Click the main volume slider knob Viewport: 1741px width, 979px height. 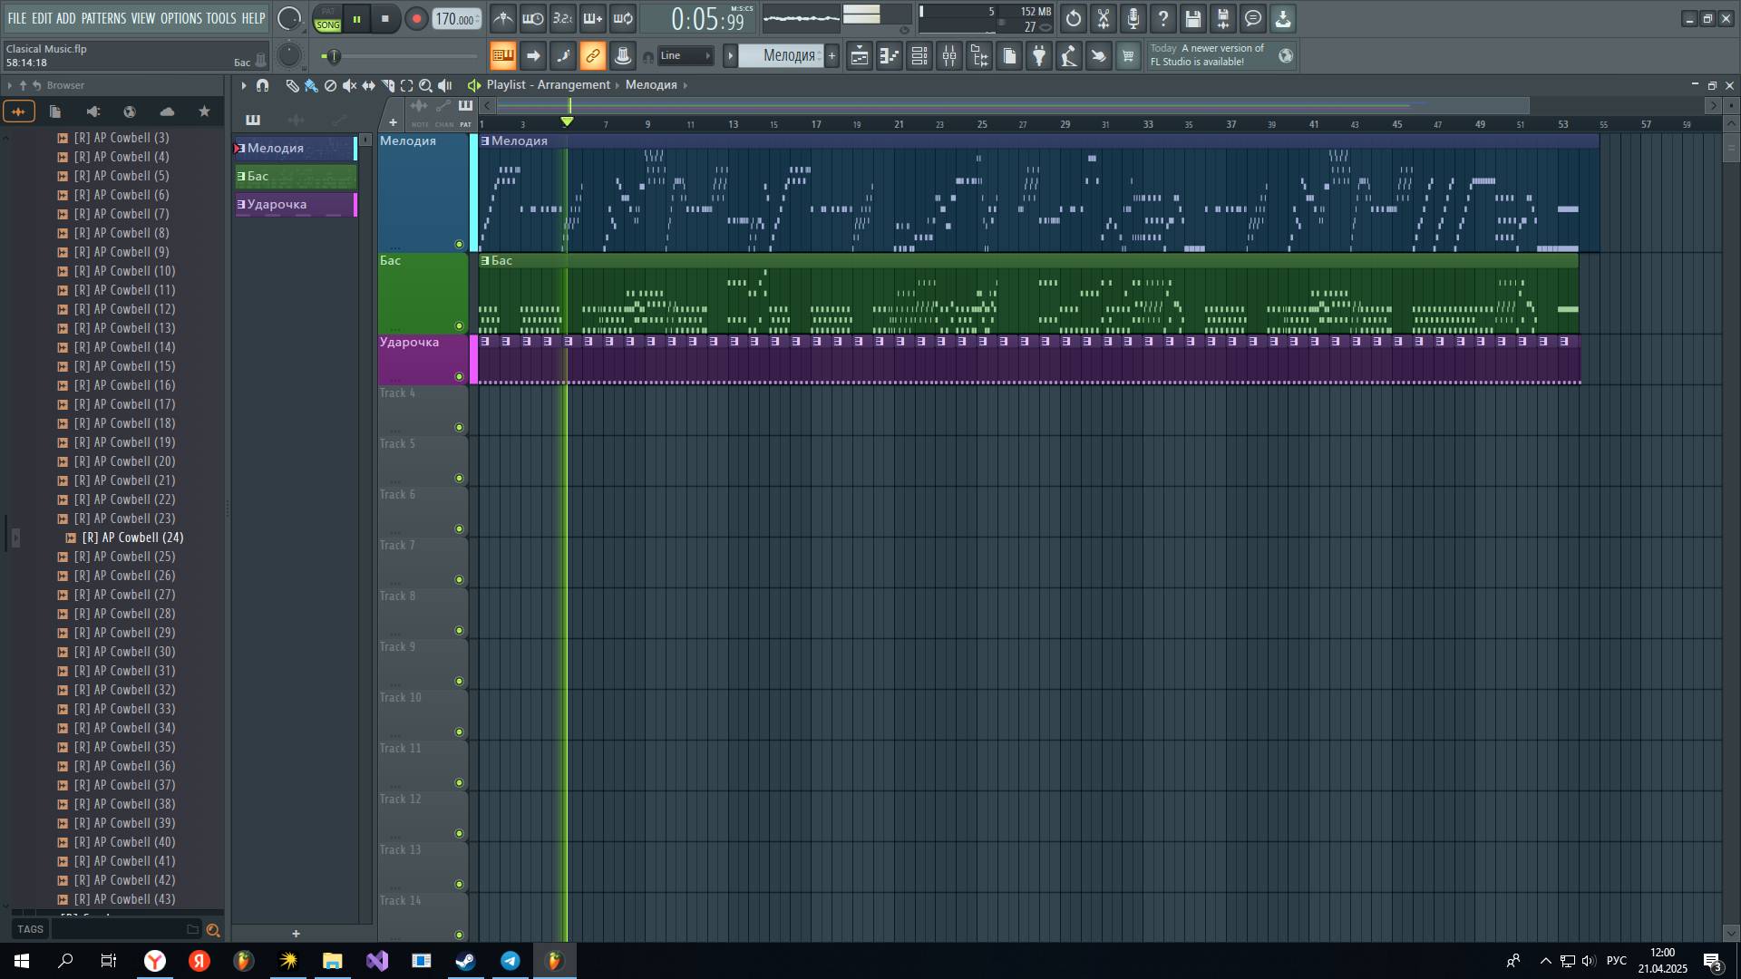click(334, 56)
